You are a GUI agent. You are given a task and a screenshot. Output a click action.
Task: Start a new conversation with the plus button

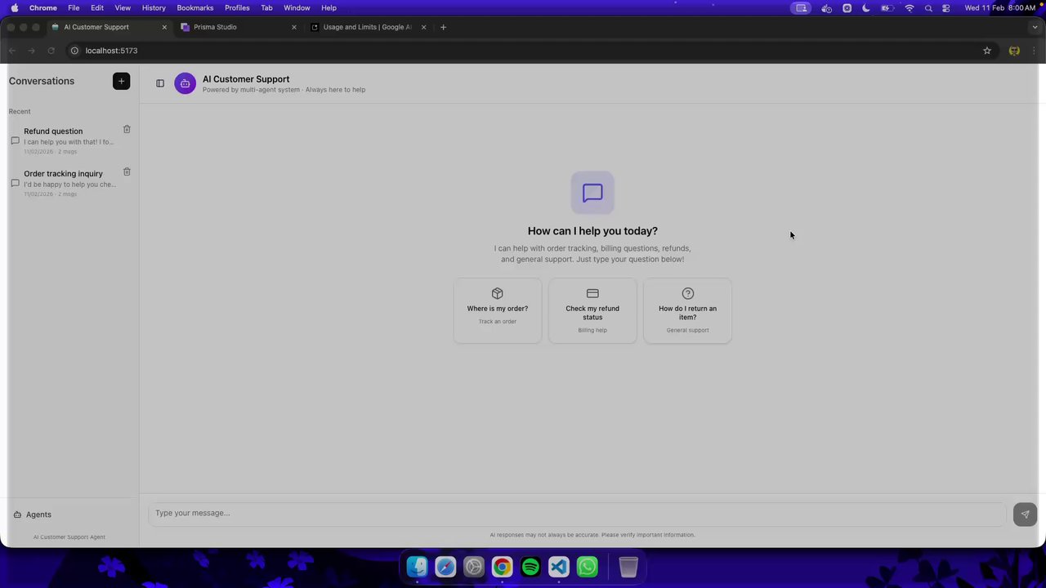tap(121, 81)
